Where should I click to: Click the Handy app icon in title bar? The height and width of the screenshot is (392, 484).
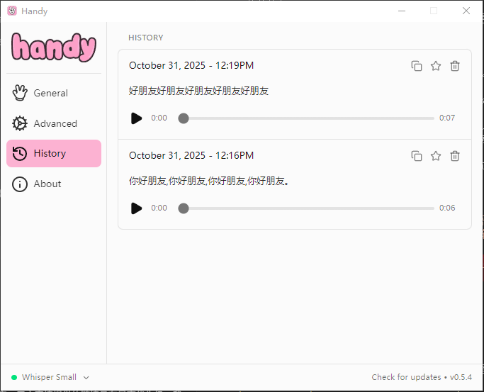pos(11,11)
